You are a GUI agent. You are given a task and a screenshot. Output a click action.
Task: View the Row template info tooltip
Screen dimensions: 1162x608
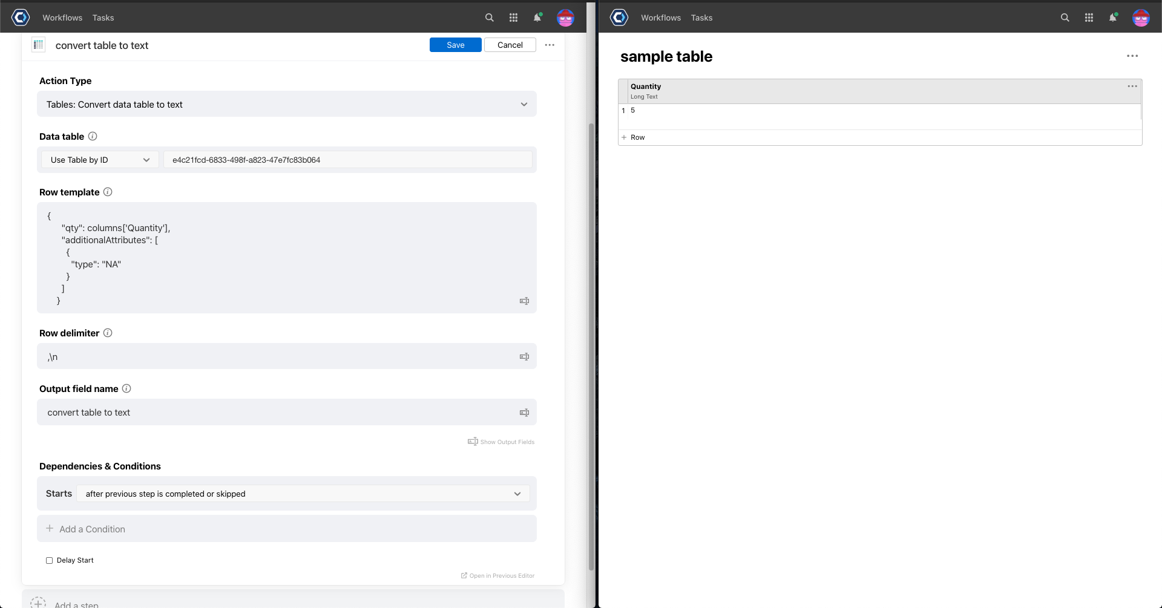tap(108, 192)
